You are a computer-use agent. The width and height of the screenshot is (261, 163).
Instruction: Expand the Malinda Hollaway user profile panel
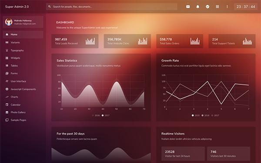[23, 22]
